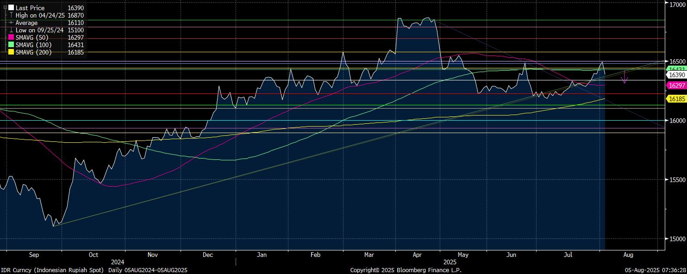Click the Bloomberg Finance copyright text
The image size is (687, 274).
(x=406, y=270)
